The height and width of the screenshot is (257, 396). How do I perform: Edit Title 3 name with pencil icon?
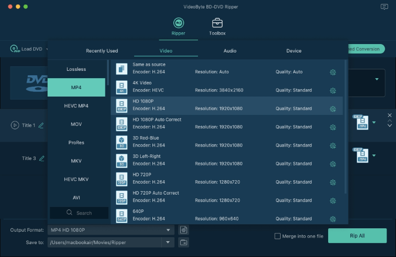pos(42,158)
